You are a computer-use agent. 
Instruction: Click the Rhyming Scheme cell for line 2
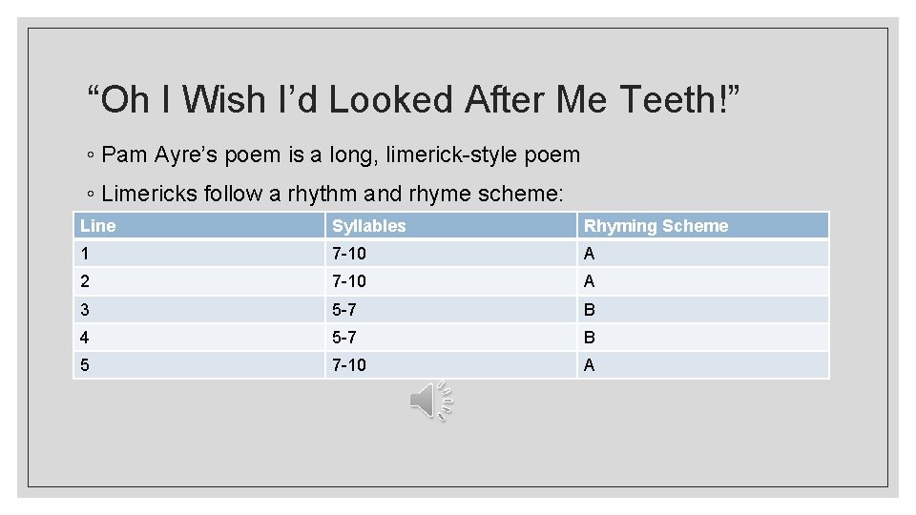coord(702,281)
